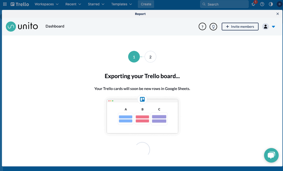This screenshot has height=171, width=283.
Task: Select step 2 in the progress indicator
Action: coord(150,57)
